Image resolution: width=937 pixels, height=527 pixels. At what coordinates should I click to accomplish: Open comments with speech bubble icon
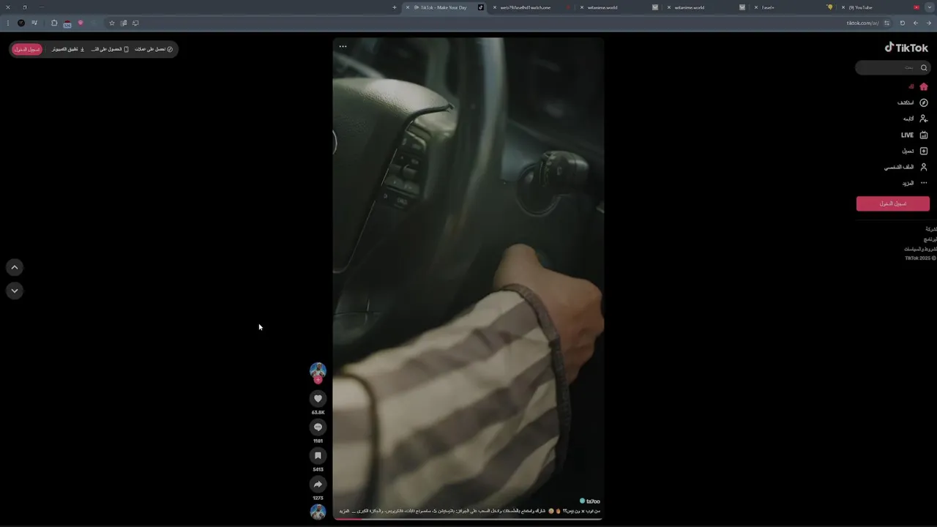tap(318, 427)
